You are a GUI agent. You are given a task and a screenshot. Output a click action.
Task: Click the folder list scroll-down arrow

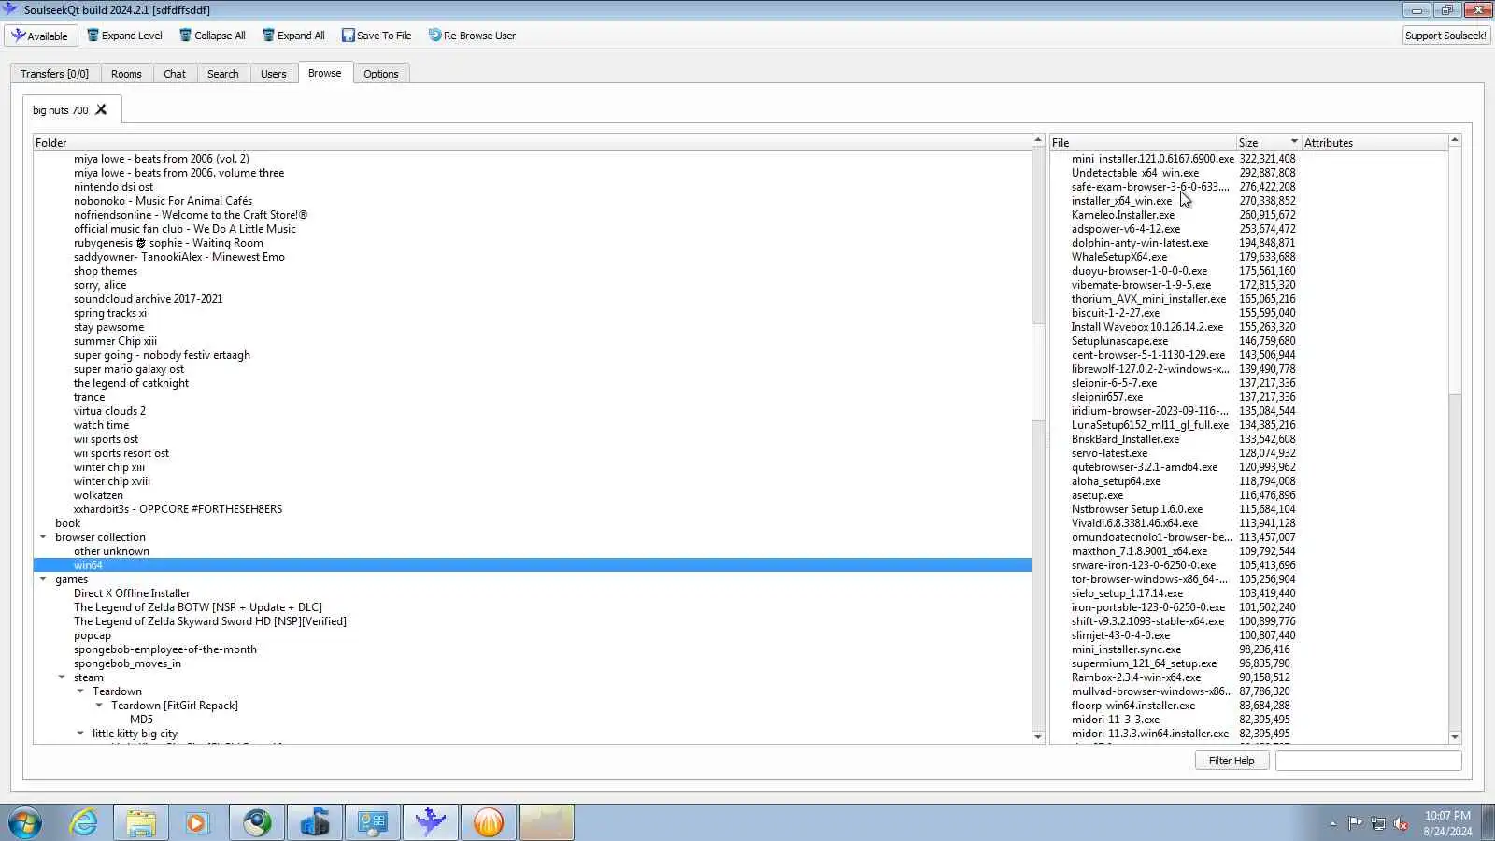coord(1037,737)
